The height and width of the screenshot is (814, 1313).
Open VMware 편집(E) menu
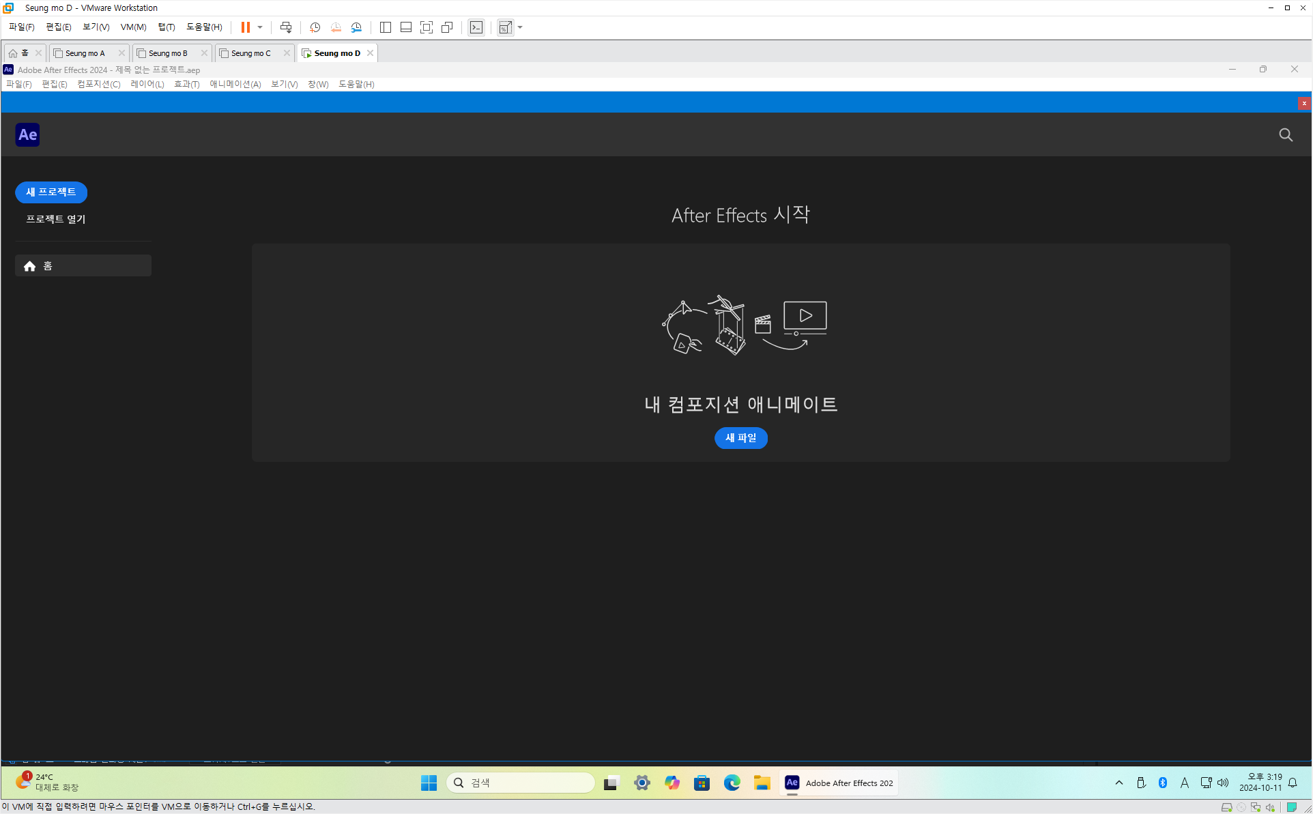[x=59, y=27]
